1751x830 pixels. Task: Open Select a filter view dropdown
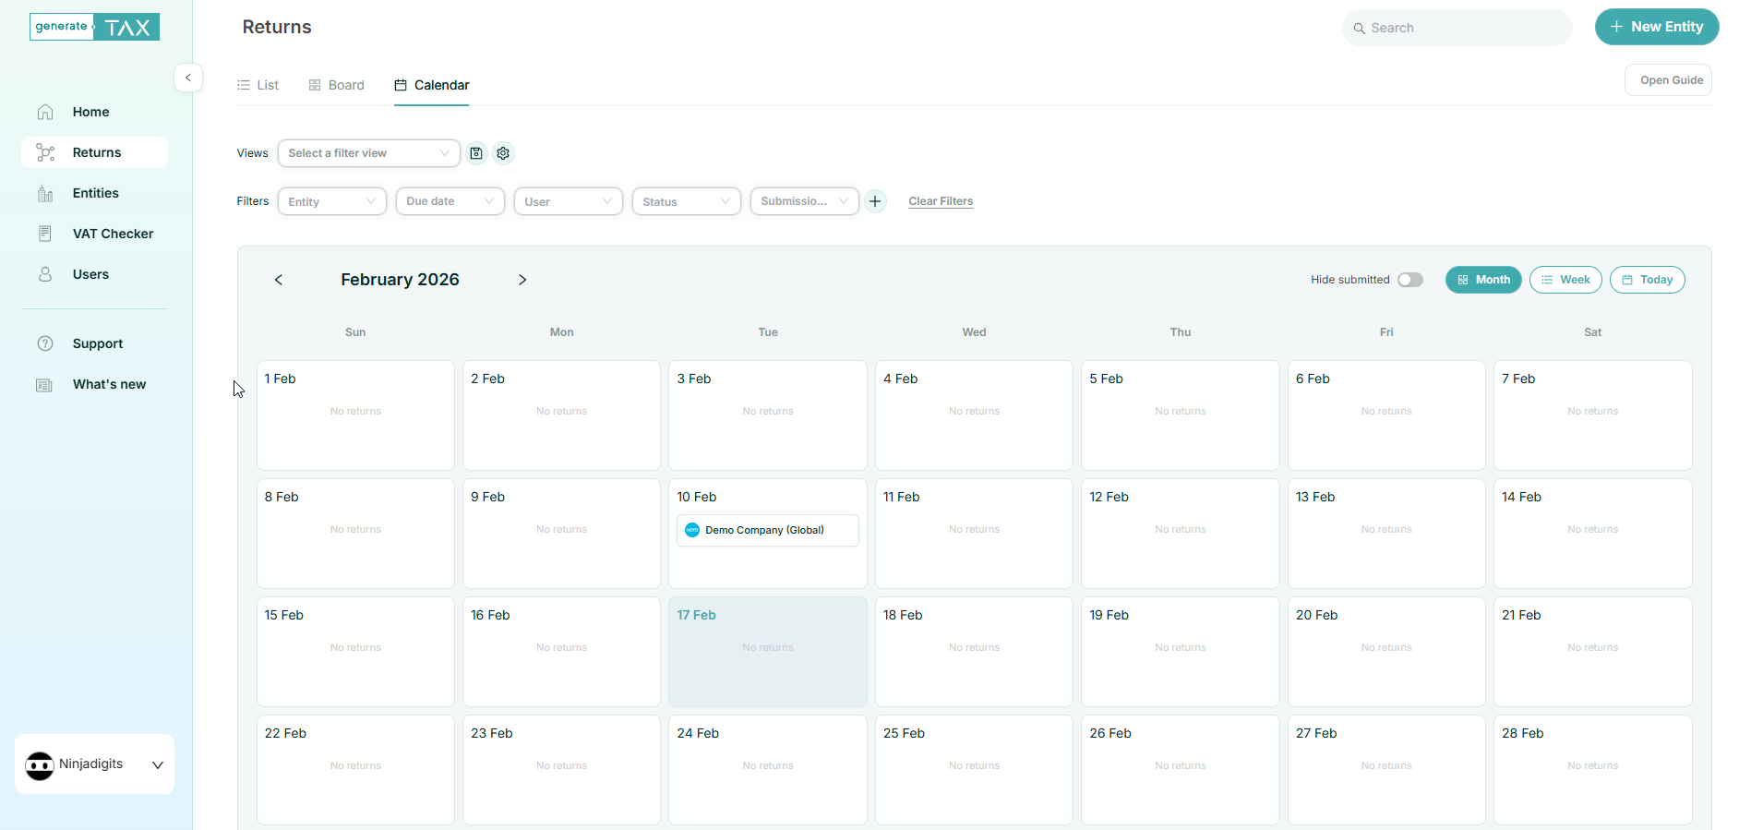click(x=368, y=153)
